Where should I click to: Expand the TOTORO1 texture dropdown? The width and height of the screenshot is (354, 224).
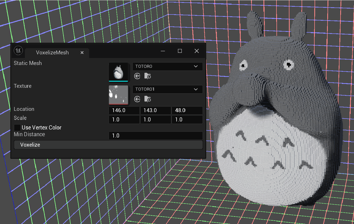point(167,89)
